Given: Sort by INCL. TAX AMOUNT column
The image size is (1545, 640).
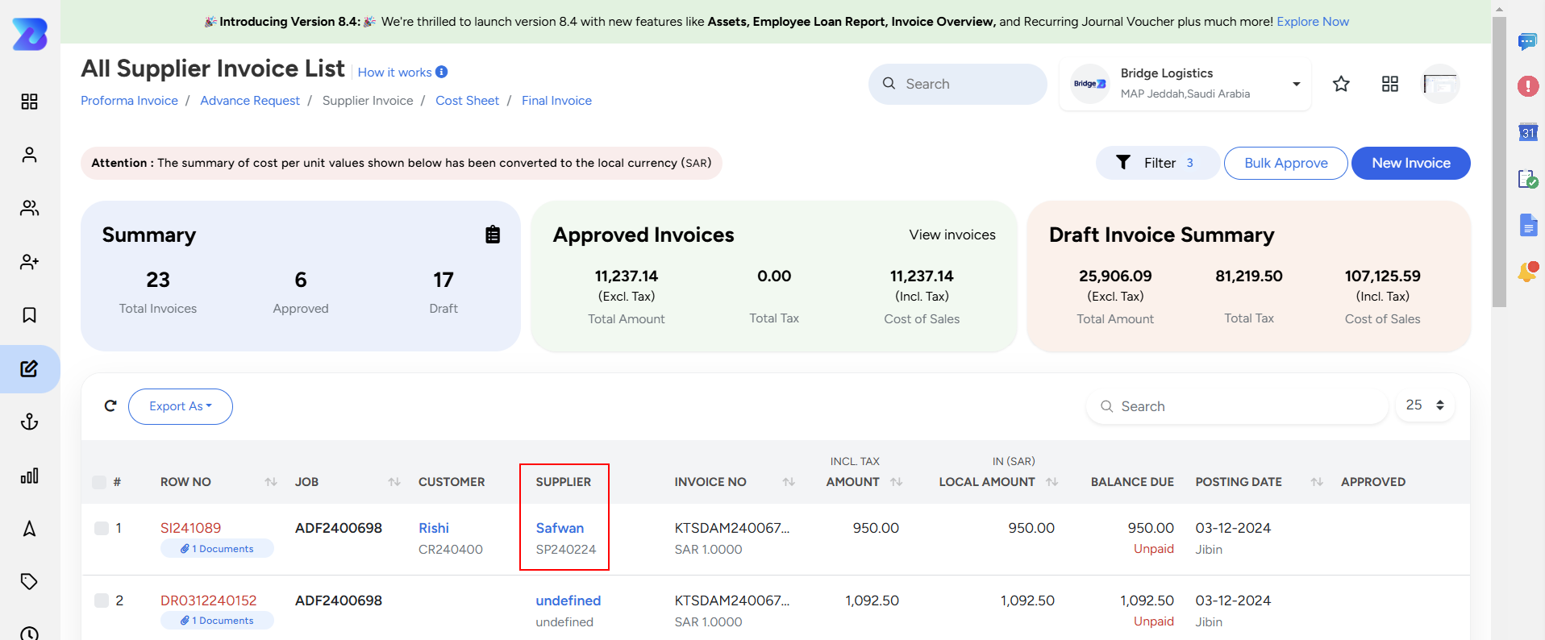Looking at the screenshot, I should point(897,482).
